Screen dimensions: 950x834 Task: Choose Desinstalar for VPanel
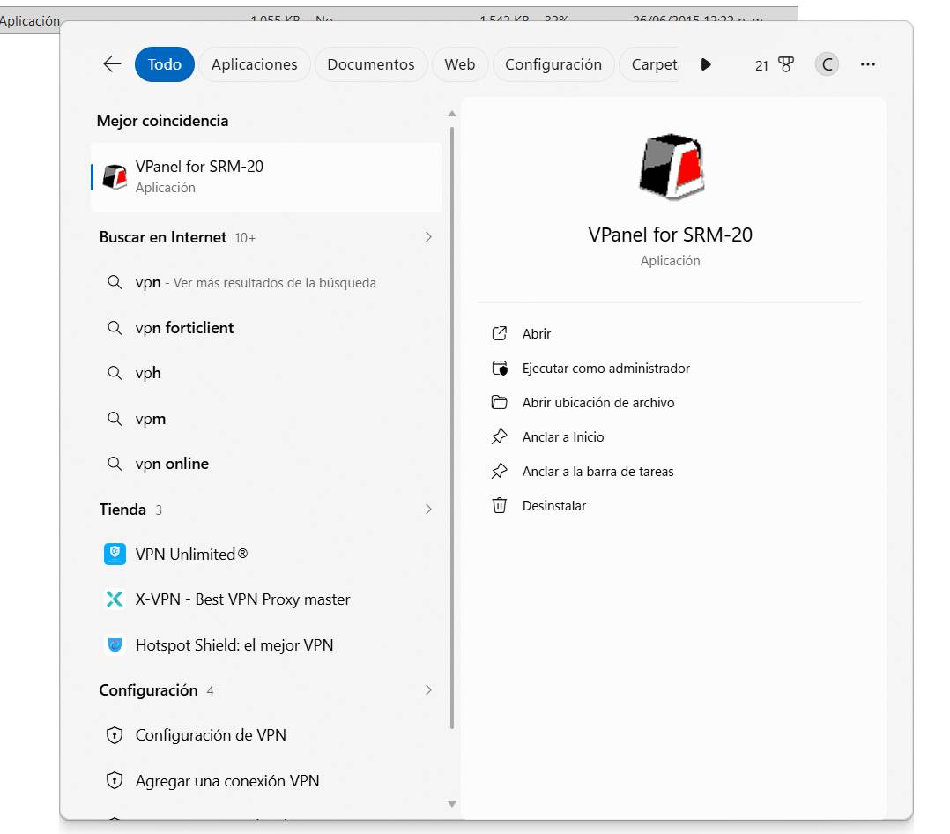553,506
